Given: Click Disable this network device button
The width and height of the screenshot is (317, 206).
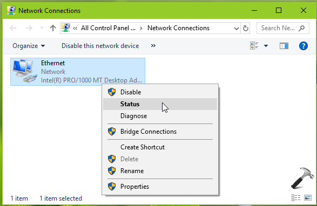Looking at the screenshot, I should (100, 46).
